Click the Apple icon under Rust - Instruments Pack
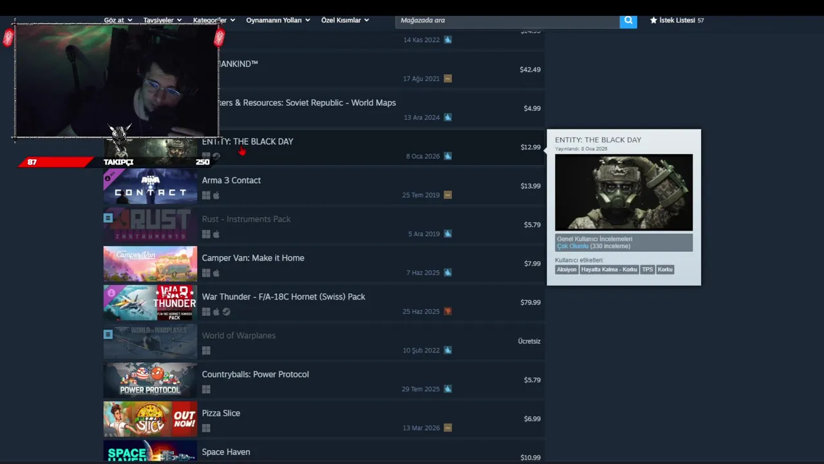Image resolution: width=824 pixels, height=464 pixels. coord(216,234)
